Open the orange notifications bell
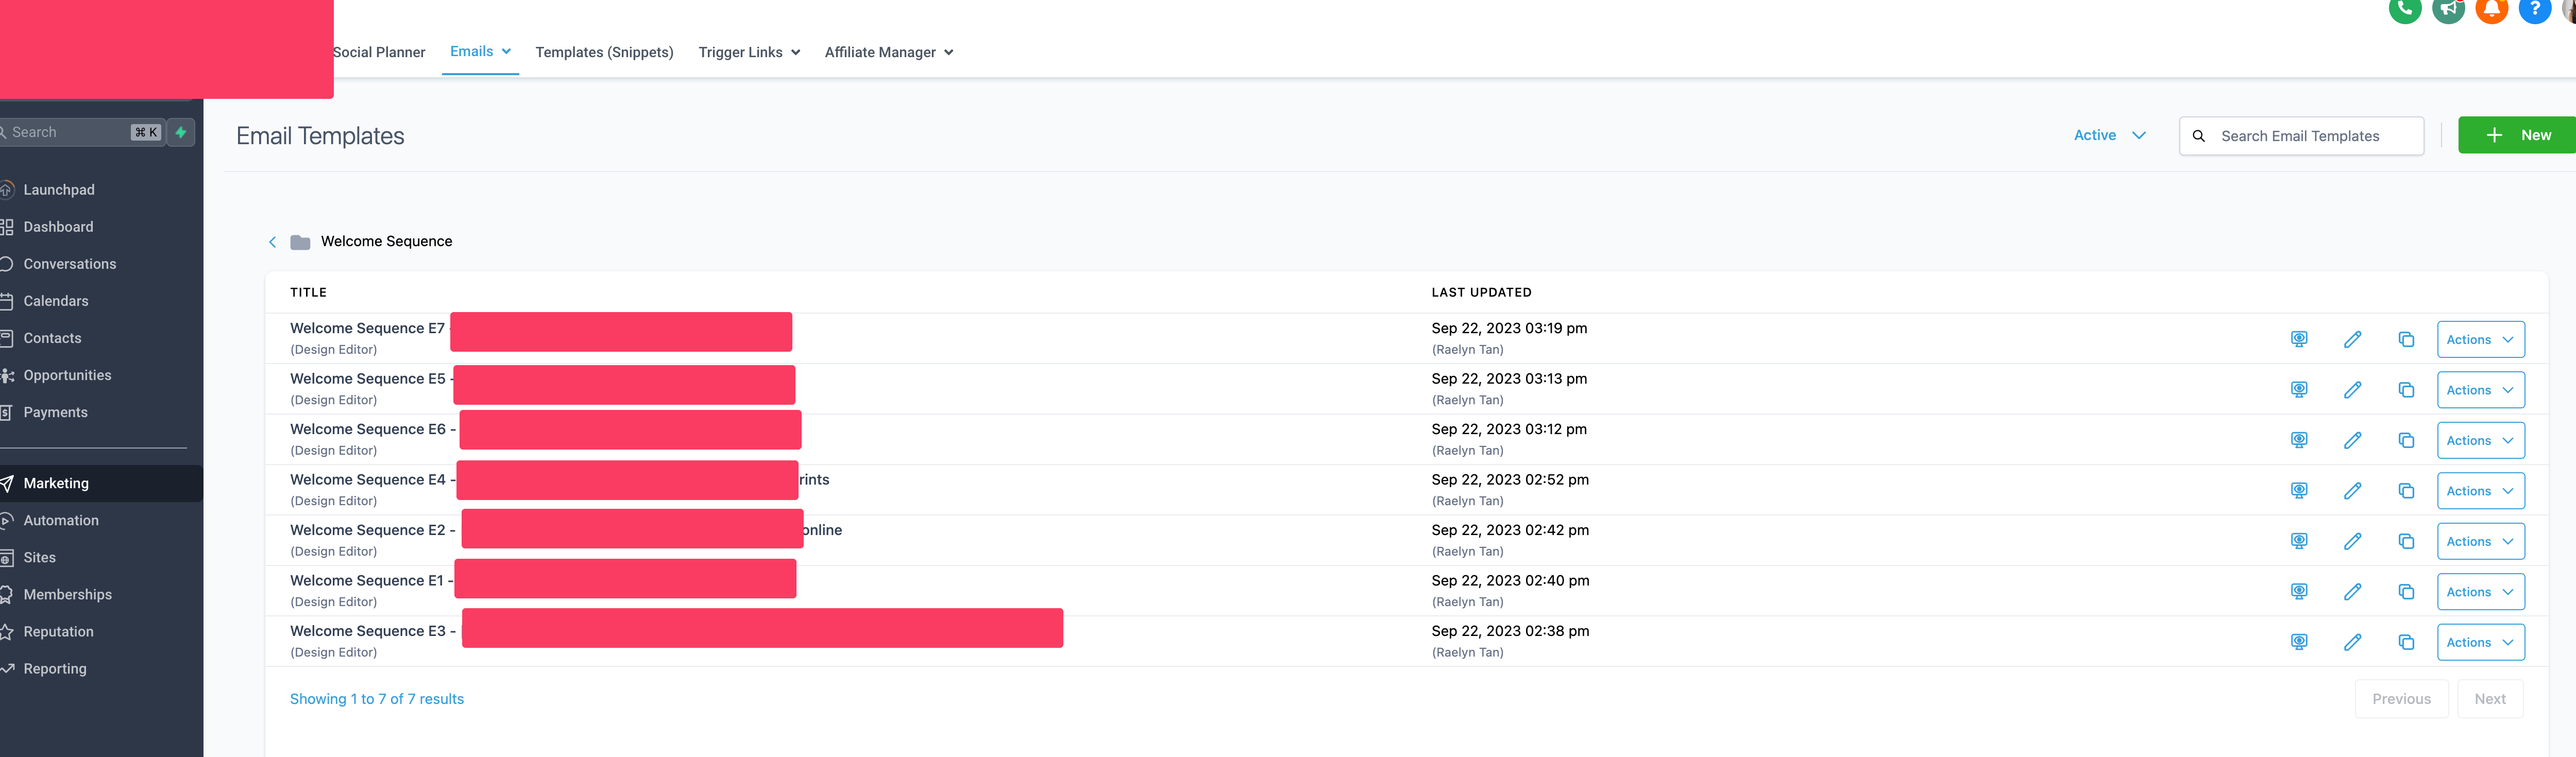 click(x=2491, y=9)
